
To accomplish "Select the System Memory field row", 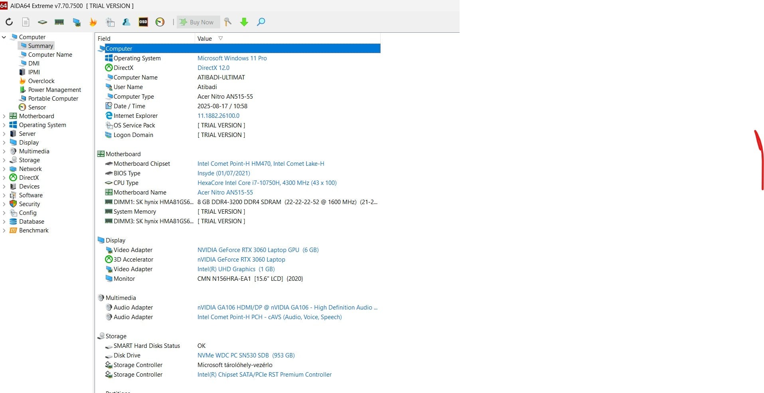I will pos(239,212).
